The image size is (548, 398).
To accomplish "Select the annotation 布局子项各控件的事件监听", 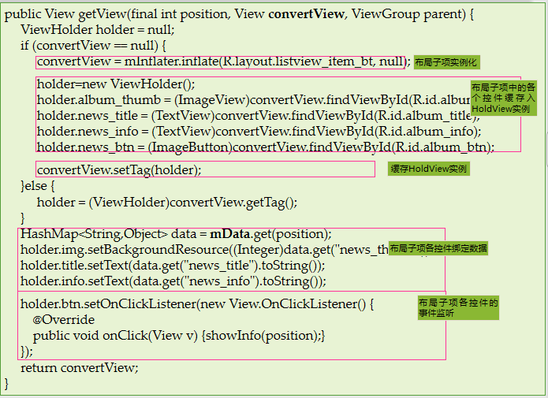I will tap(458, 307).
